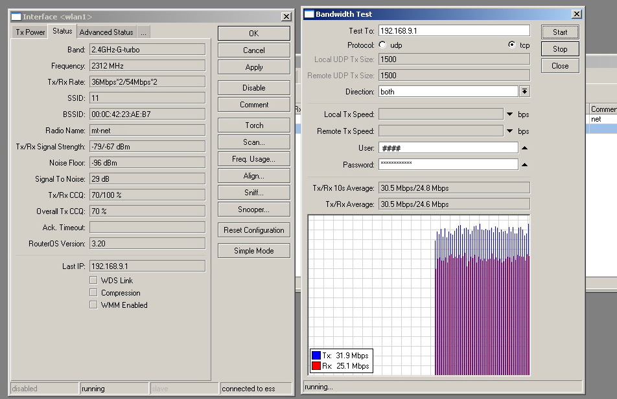Viewport: 617px width, 399px height.
Task: Click the Bandwidth Test title bar icon
Action: click(x=309, y=14)
